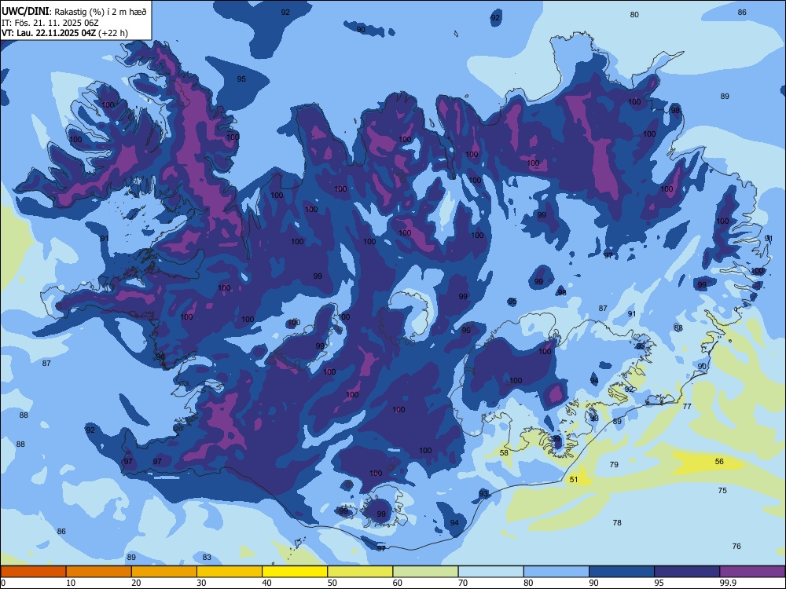Screen dimensions: 786x589
Task: Select the 40–50 bright yellow legend swatch
Action: point(295,572)
